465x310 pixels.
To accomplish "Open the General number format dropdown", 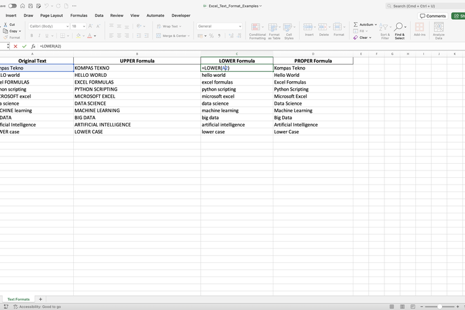I will click(x=219, y=27).
